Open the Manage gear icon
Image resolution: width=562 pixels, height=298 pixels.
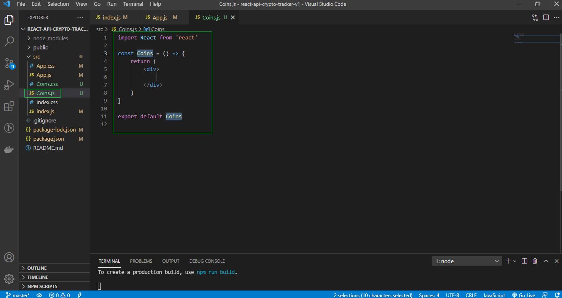(x=9, y=278)
